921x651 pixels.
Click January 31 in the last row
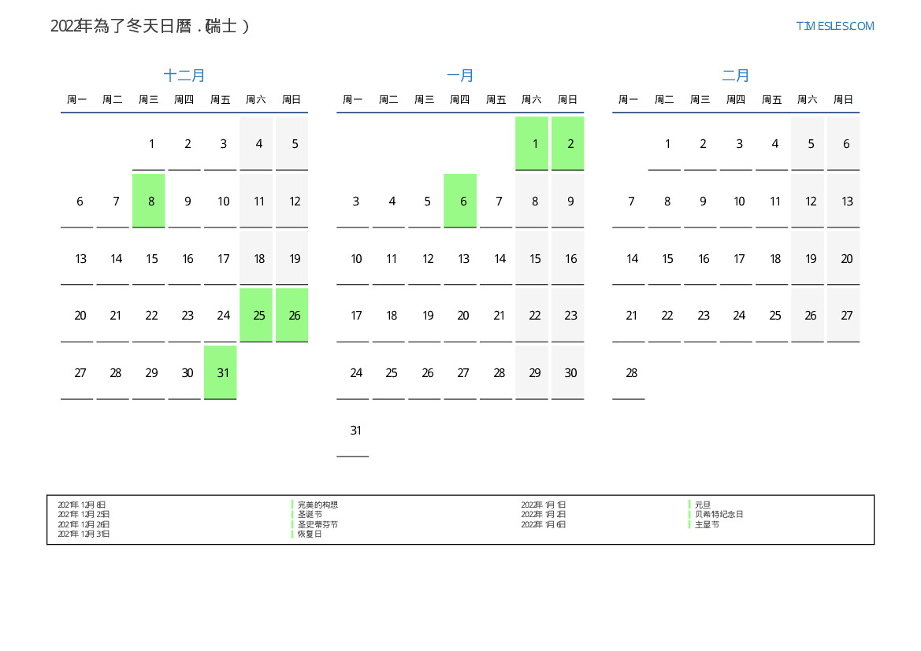[355, 431]
